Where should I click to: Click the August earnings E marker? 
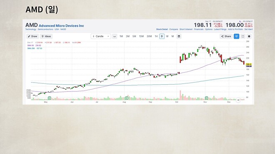click(x=127, y=98)
